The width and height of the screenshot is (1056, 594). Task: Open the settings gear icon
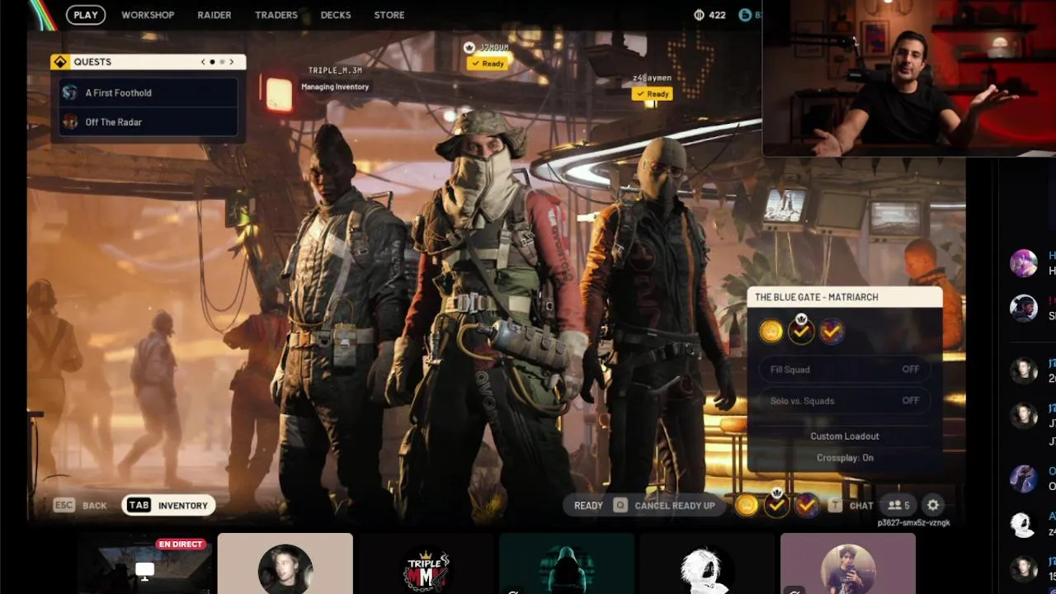933,506
